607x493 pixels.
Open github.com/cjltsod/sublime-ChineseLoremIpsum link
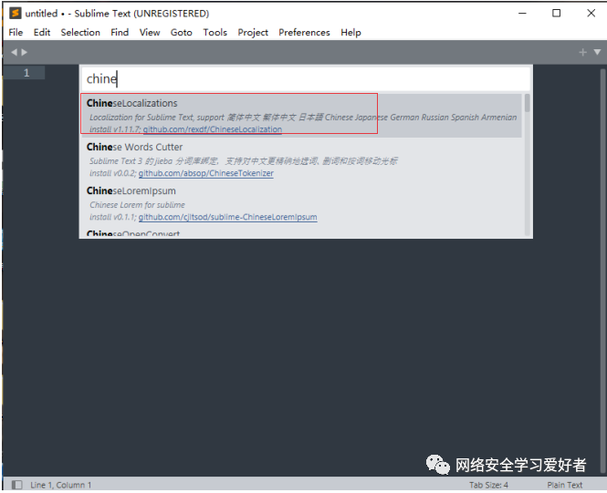click(227, 217)
